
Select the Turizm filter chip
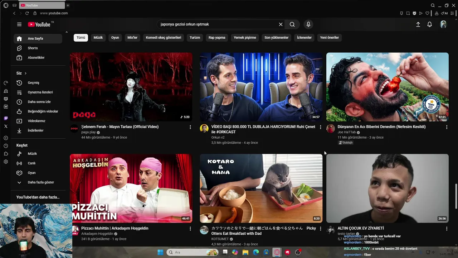195,37
